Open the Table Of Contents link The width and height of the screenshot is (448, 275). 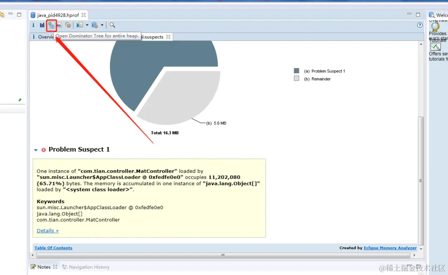[54, 248]
